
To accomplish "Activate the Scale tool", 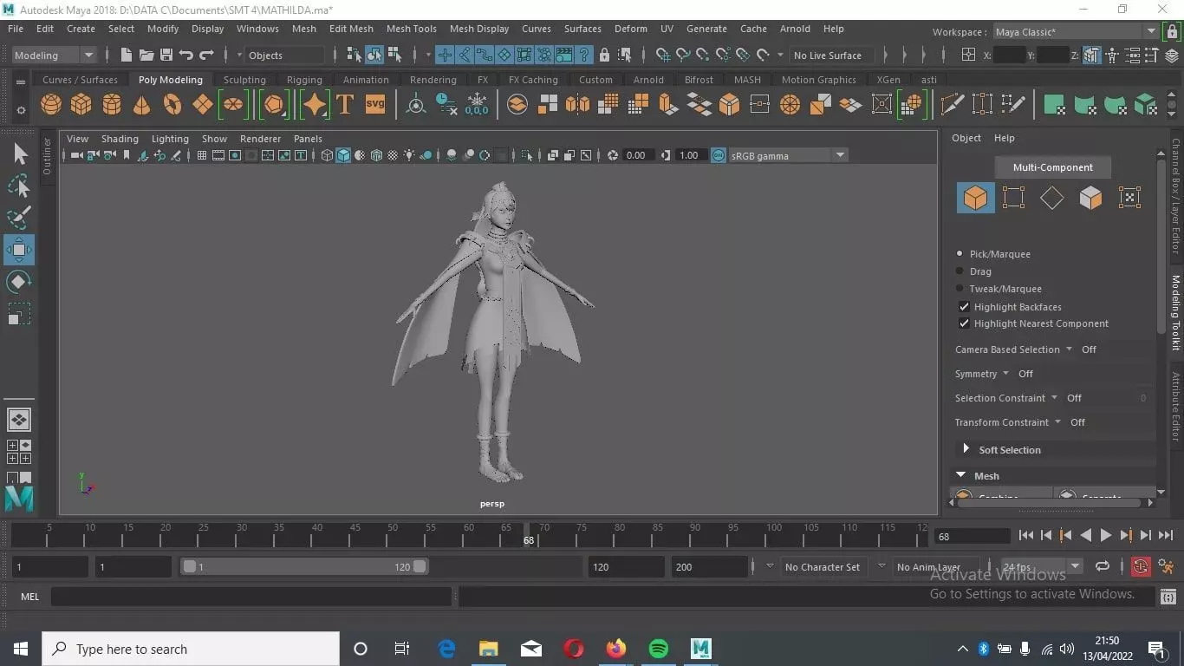I will (19, 314).
